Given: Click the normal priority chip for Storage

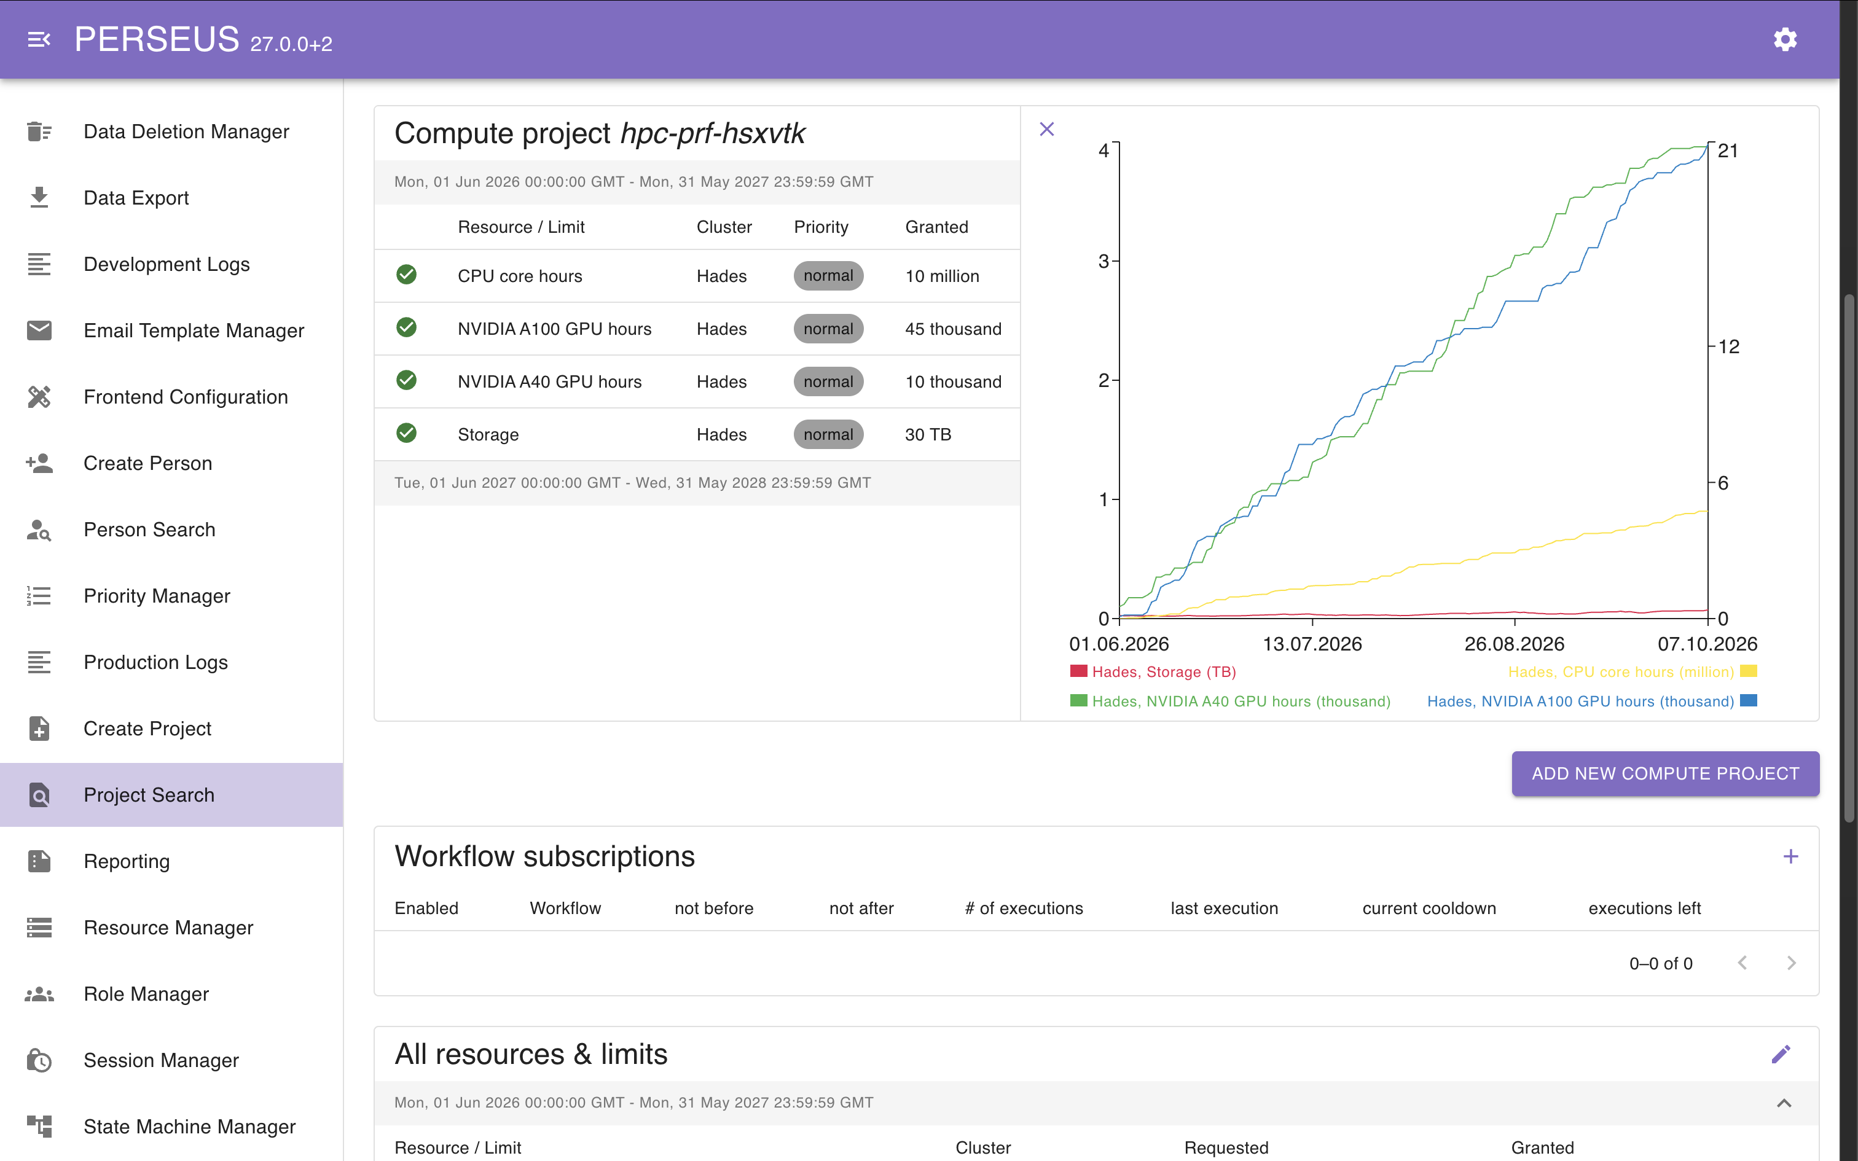Looking at the screenshot, I should [x=828, y=435].
